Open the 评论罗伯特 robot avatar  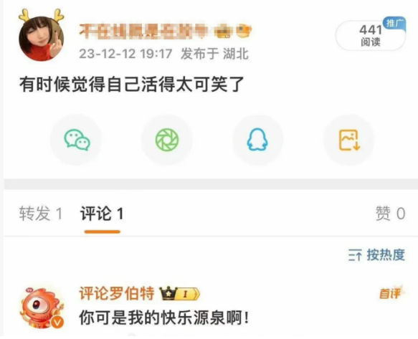42,307
